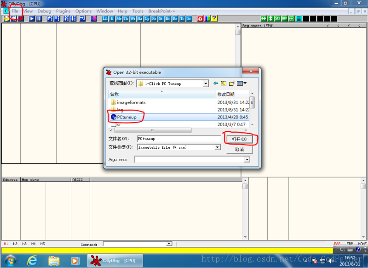Viewport: 368px width, 268px height.
Task: Open appearance settings via rainbow color icon
Action: pos(207,18)
